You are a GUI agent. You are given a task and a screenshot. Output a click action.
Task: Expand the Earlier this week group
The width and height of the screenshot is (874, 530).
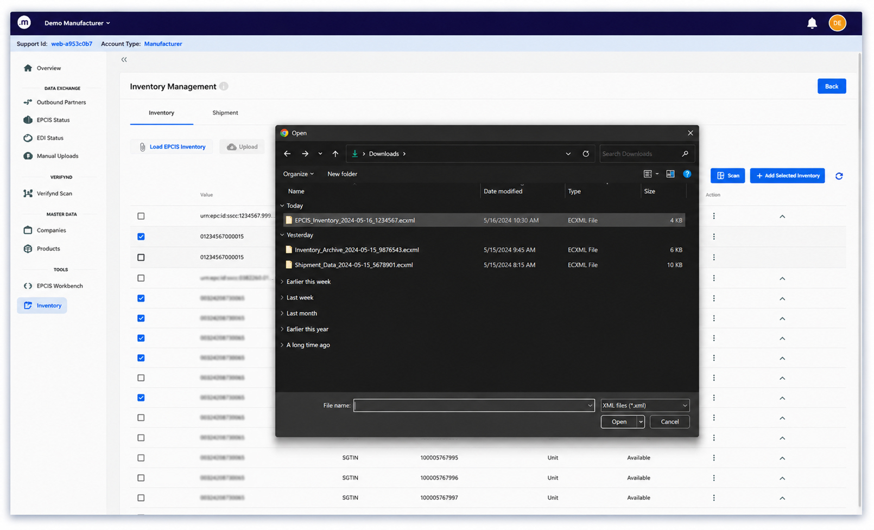(282, 282)
